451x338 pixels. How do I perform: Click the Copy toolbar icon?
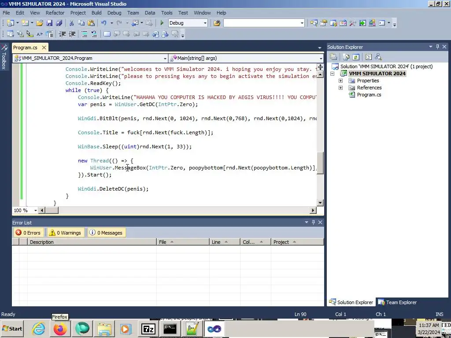[x=81, y=23]
